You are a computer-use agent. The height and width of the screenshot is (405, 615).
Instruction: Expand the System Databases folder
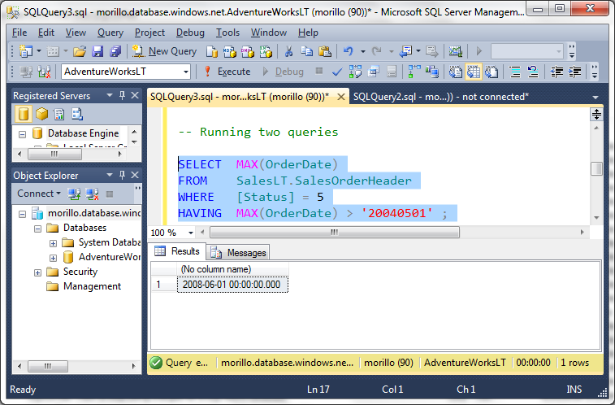coord(53,243)
